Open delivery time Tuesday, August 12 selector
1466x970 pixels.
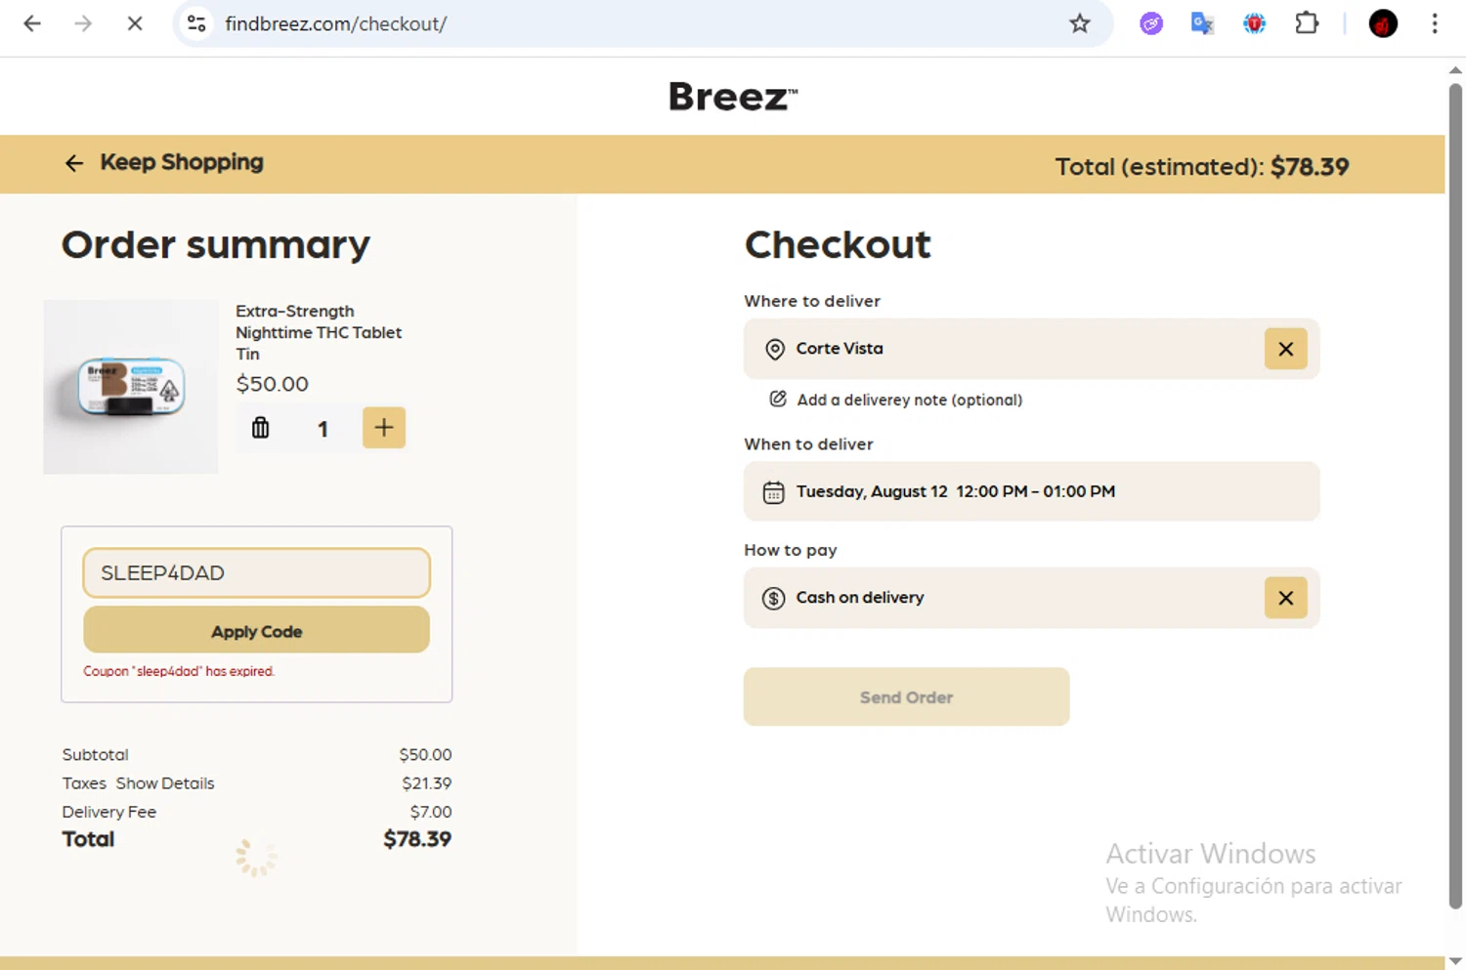pyautogui.click(x=1031, y=491)
